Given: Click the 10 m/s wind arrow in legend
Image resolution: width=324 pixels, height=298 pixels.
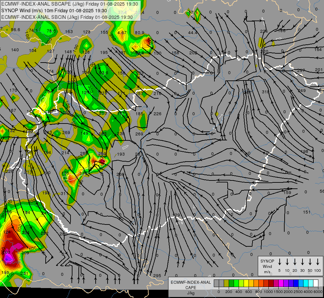Looking at the screenshot, I should point(287,262).
